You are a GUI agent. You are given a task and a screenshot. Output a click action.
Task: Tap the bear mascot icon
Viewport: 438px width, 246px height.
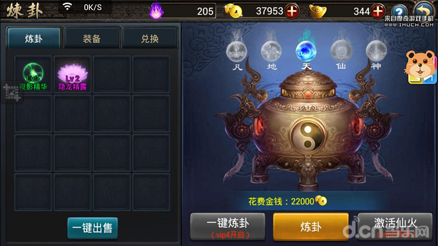(x=420, y=67)
